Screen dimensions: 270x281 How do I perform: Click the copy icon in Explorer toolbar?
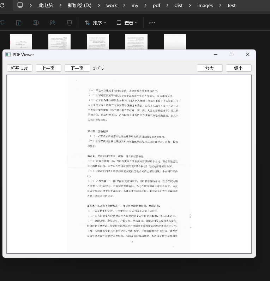(x=2, y=23)
